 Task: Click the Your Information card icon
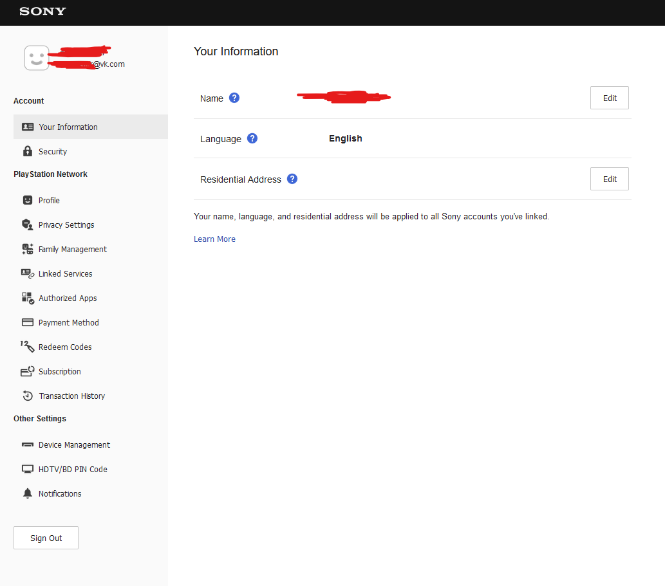point(28,127)
